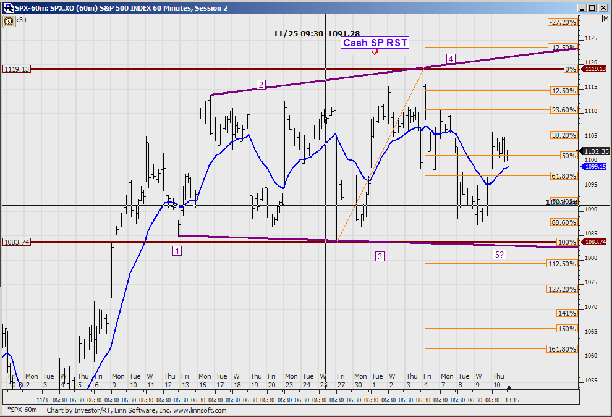Click the black 1102.35 last price tag
This screenshot has width=612, height=417.
(x=595, y=151)
